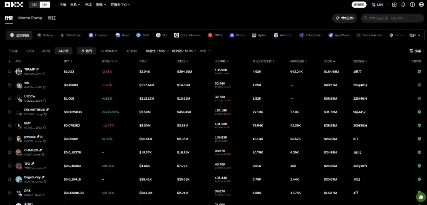427x205 pixels.
Task: Filter by Solana network
Action: pyautogui.click(x=45, y=35)
